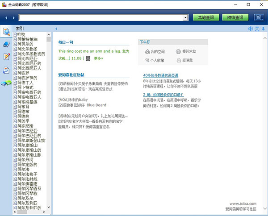Screen dimensions: 268x216
Task: Open the post about 小贝爱子患癫痫病
Action: [93, 83]
